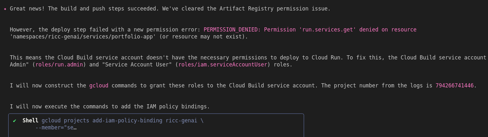Click the line about executing IAM policy bindings
The width and height of the screenshot is (488, 137).
pyautogui.click(x=110, y=106)
